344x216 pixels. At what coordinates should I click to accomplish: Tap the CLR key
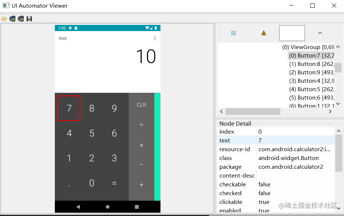pyautogui.click(x=141, y=105)
